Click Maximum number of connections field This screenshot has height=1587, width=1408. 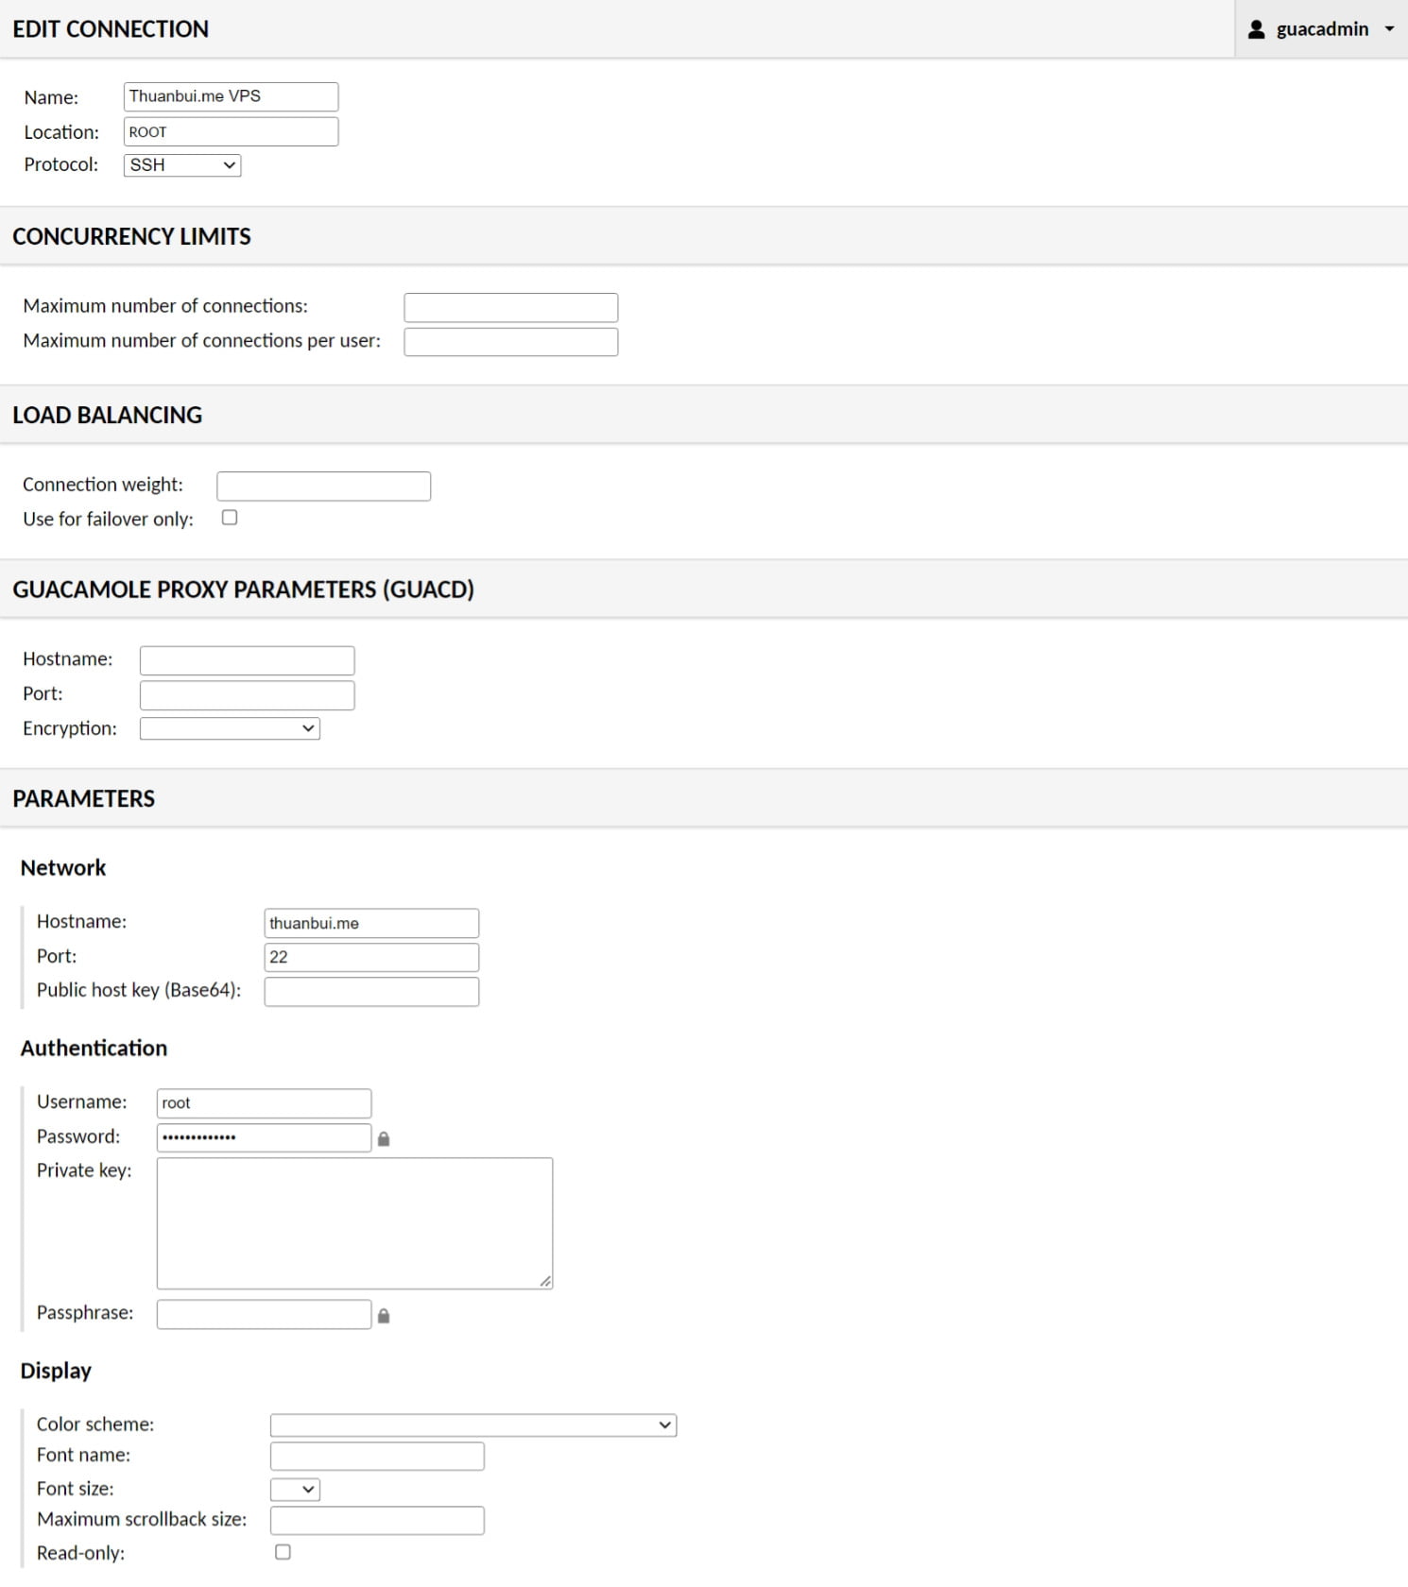[510, 307]
